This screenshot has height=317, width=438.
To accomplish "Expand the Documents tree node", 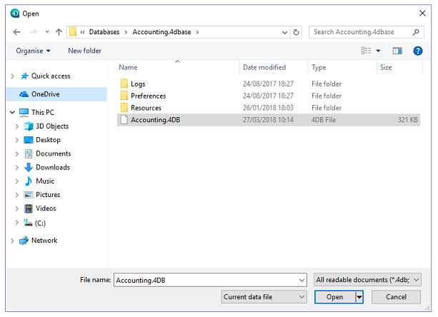I will tap(16, 154).
